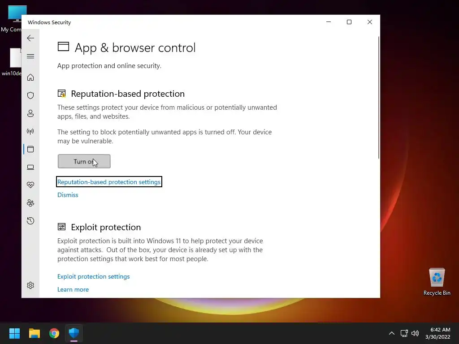Click the Reputation-based protection heading
Screen dimensions: 459x344
tap(128, 94)
